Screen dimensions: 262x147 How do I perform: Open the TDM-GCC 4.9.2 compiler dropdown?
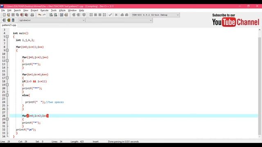[x=156, y=15]
